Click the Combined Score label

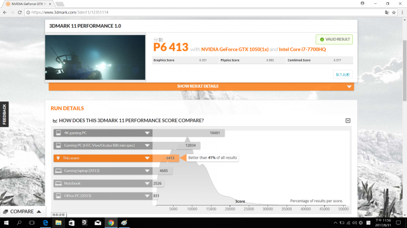(299, 60)
